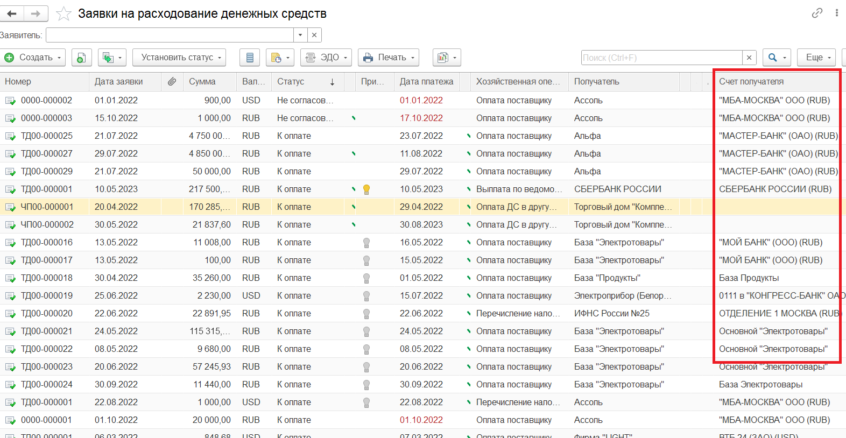Open the Создать dropdown button
This screenshot has height=438, width=846.
pyautogui.click(x=33, y=58)
